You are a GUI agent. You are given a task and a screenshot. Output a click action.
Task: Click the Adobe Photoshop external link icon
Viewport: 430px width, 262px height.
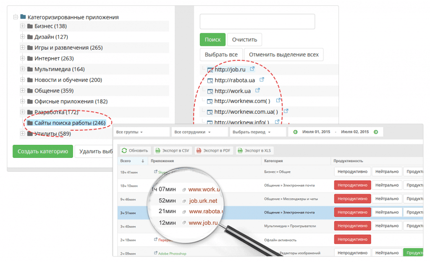pyautogui.click(x=155, y=253)
